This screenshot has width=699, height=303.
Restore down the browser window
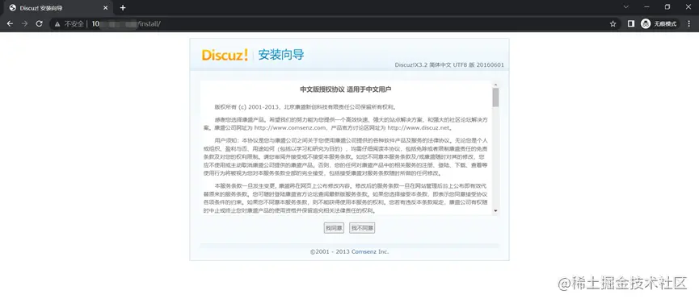(x=667, y=6)
